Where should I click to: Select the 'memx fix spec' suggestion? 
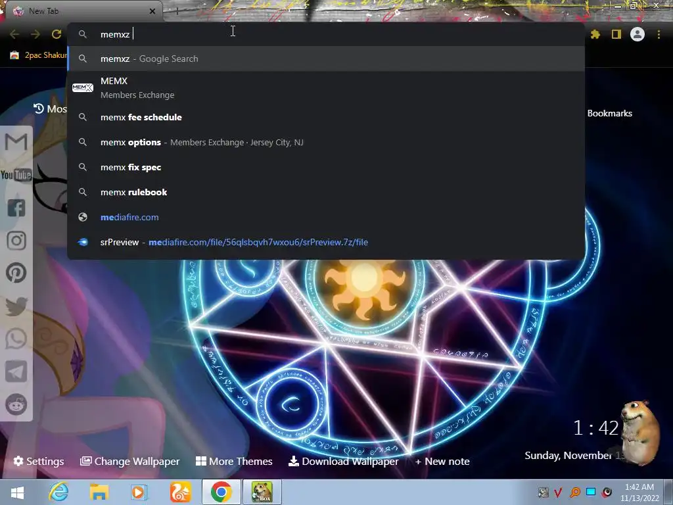(x=326, y=167)
